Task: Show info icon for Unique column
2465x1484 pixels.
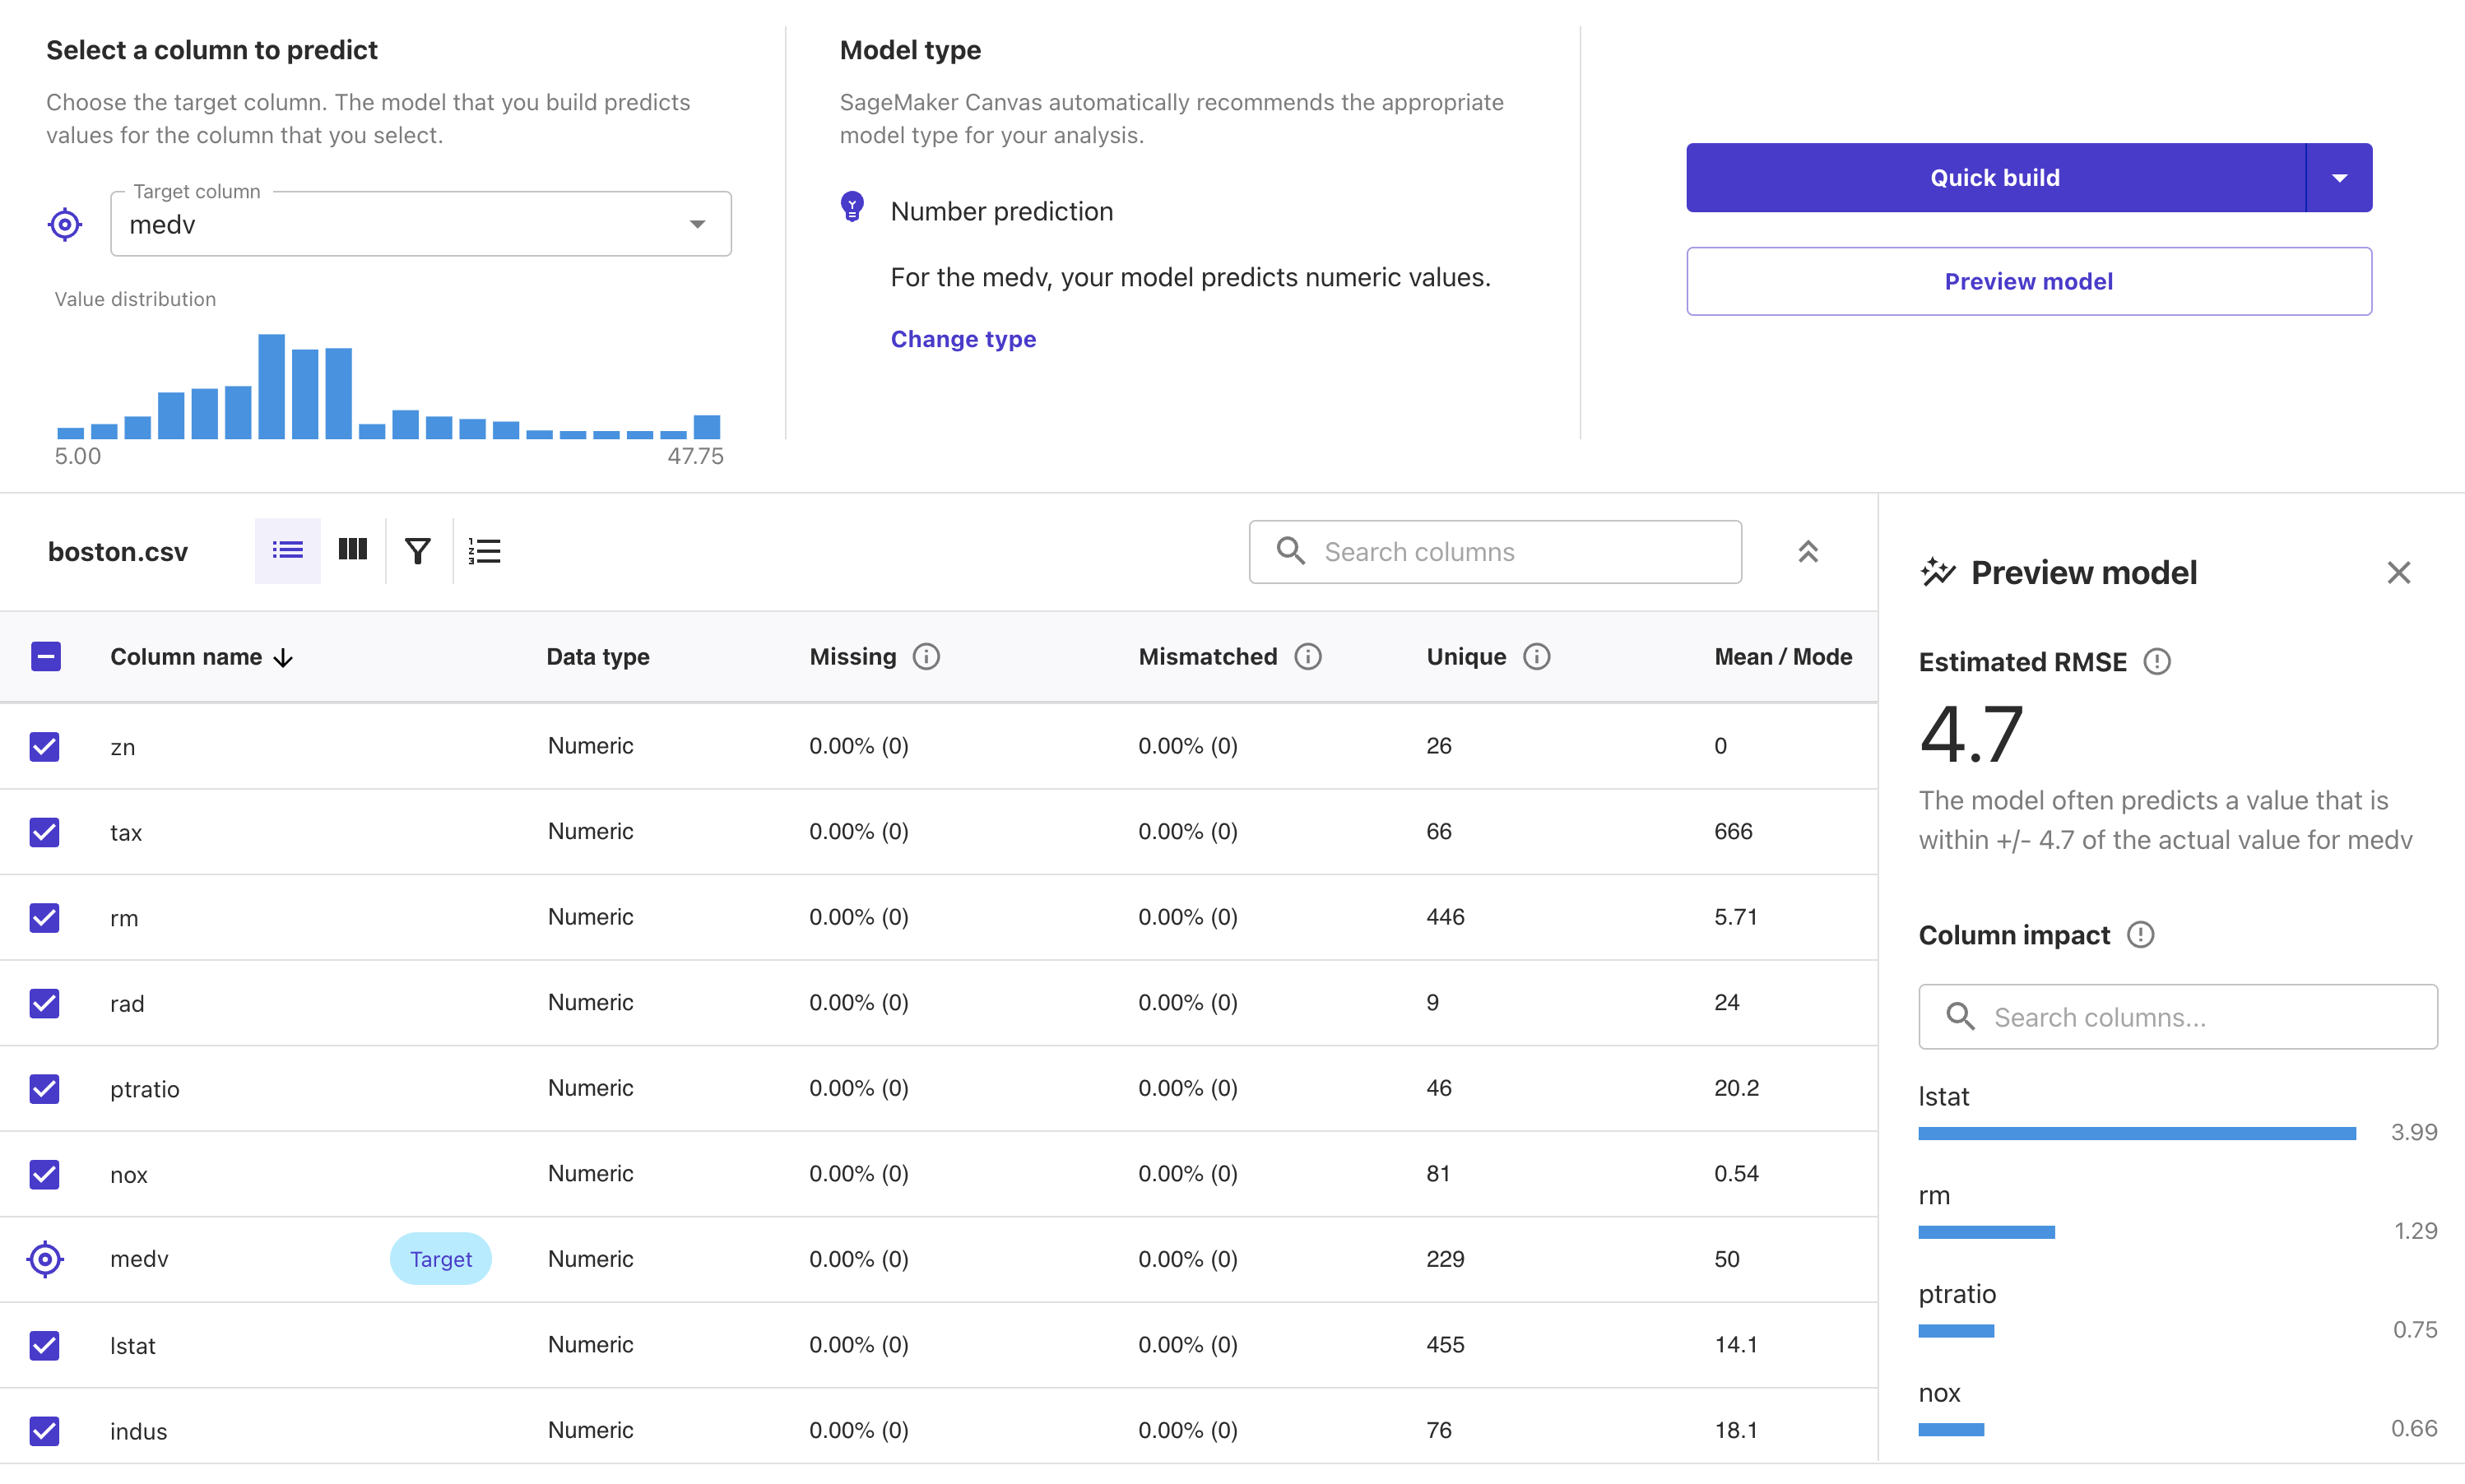Action: tap(1537, 657)
